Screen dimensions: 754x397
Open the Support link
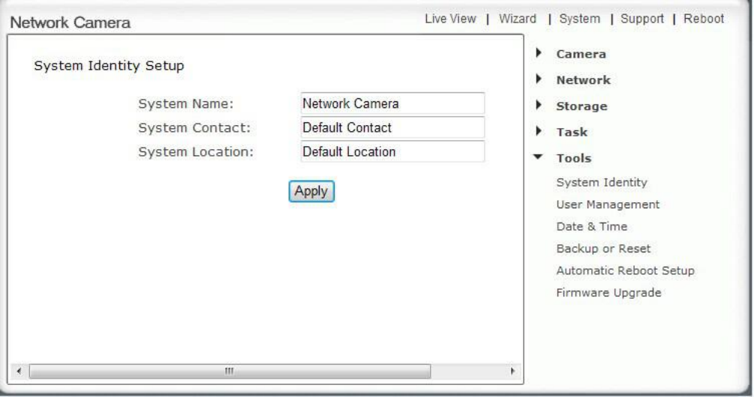642,19
